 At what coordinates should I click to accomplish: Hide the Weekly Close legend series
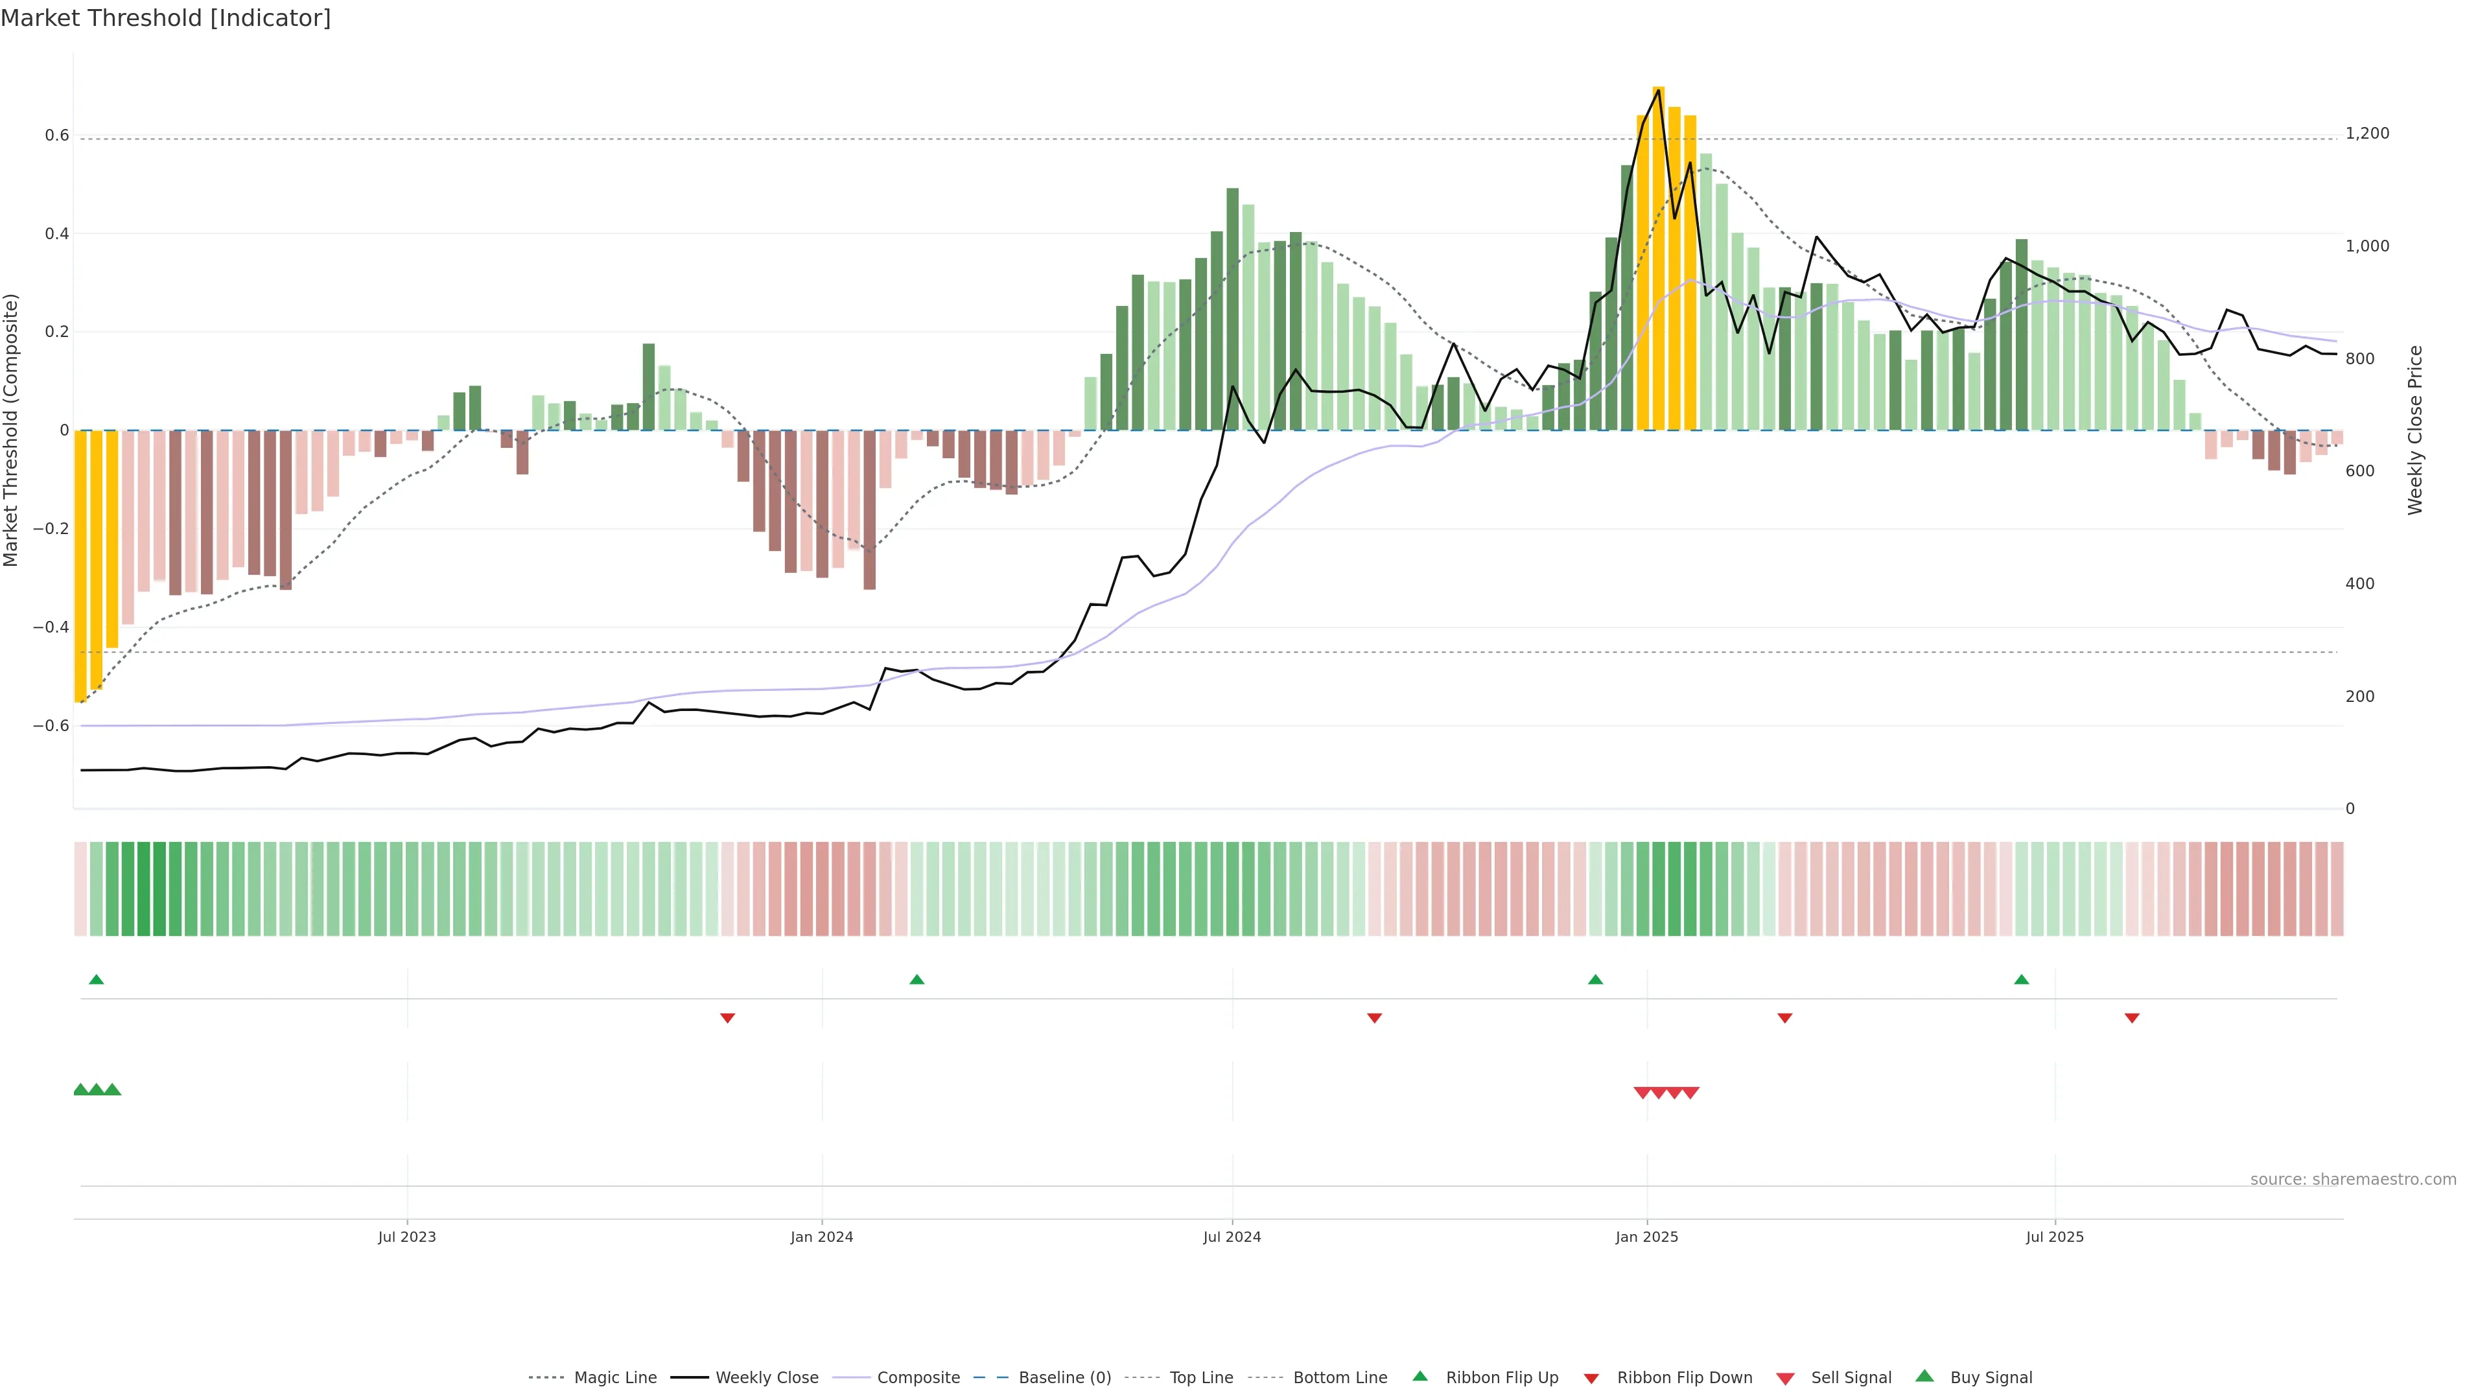coord(766,1378)
